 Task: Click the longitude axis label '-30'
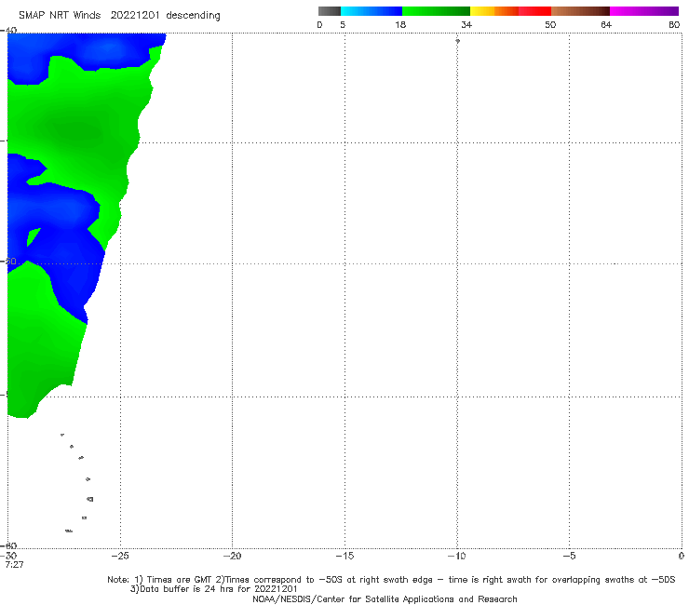point(8,556)
